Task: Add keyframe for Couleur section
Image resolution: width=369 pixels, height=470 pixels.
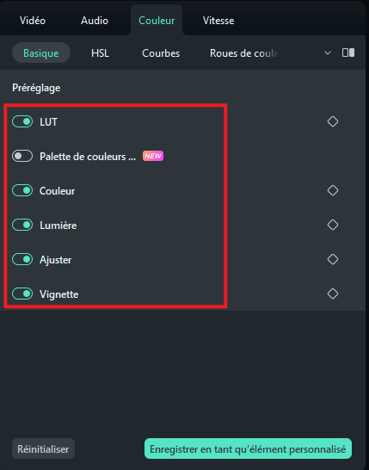Action: pyautogui.click(x=333, y=190)
